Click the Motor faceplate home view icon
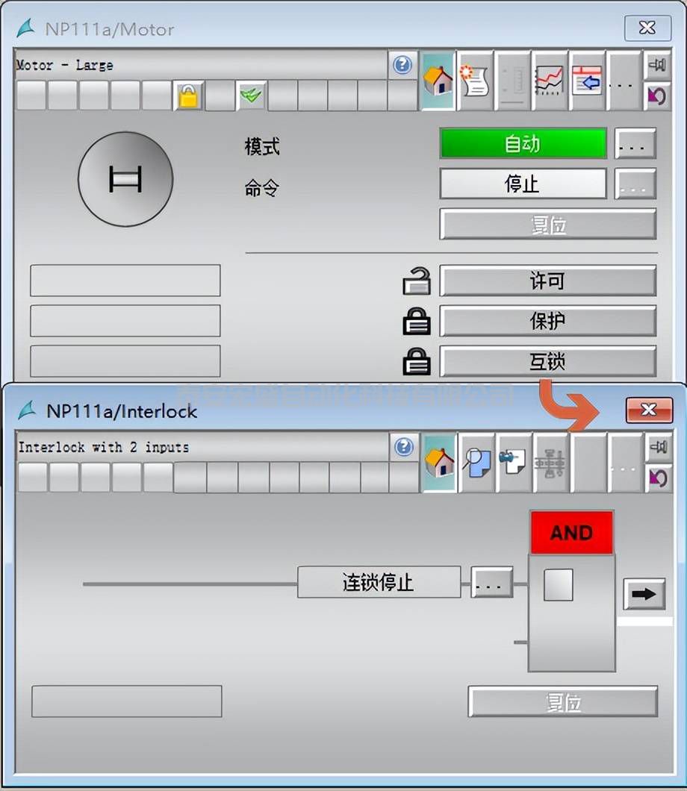This screenshot has width=687, height=791. [x=438, y=81]
